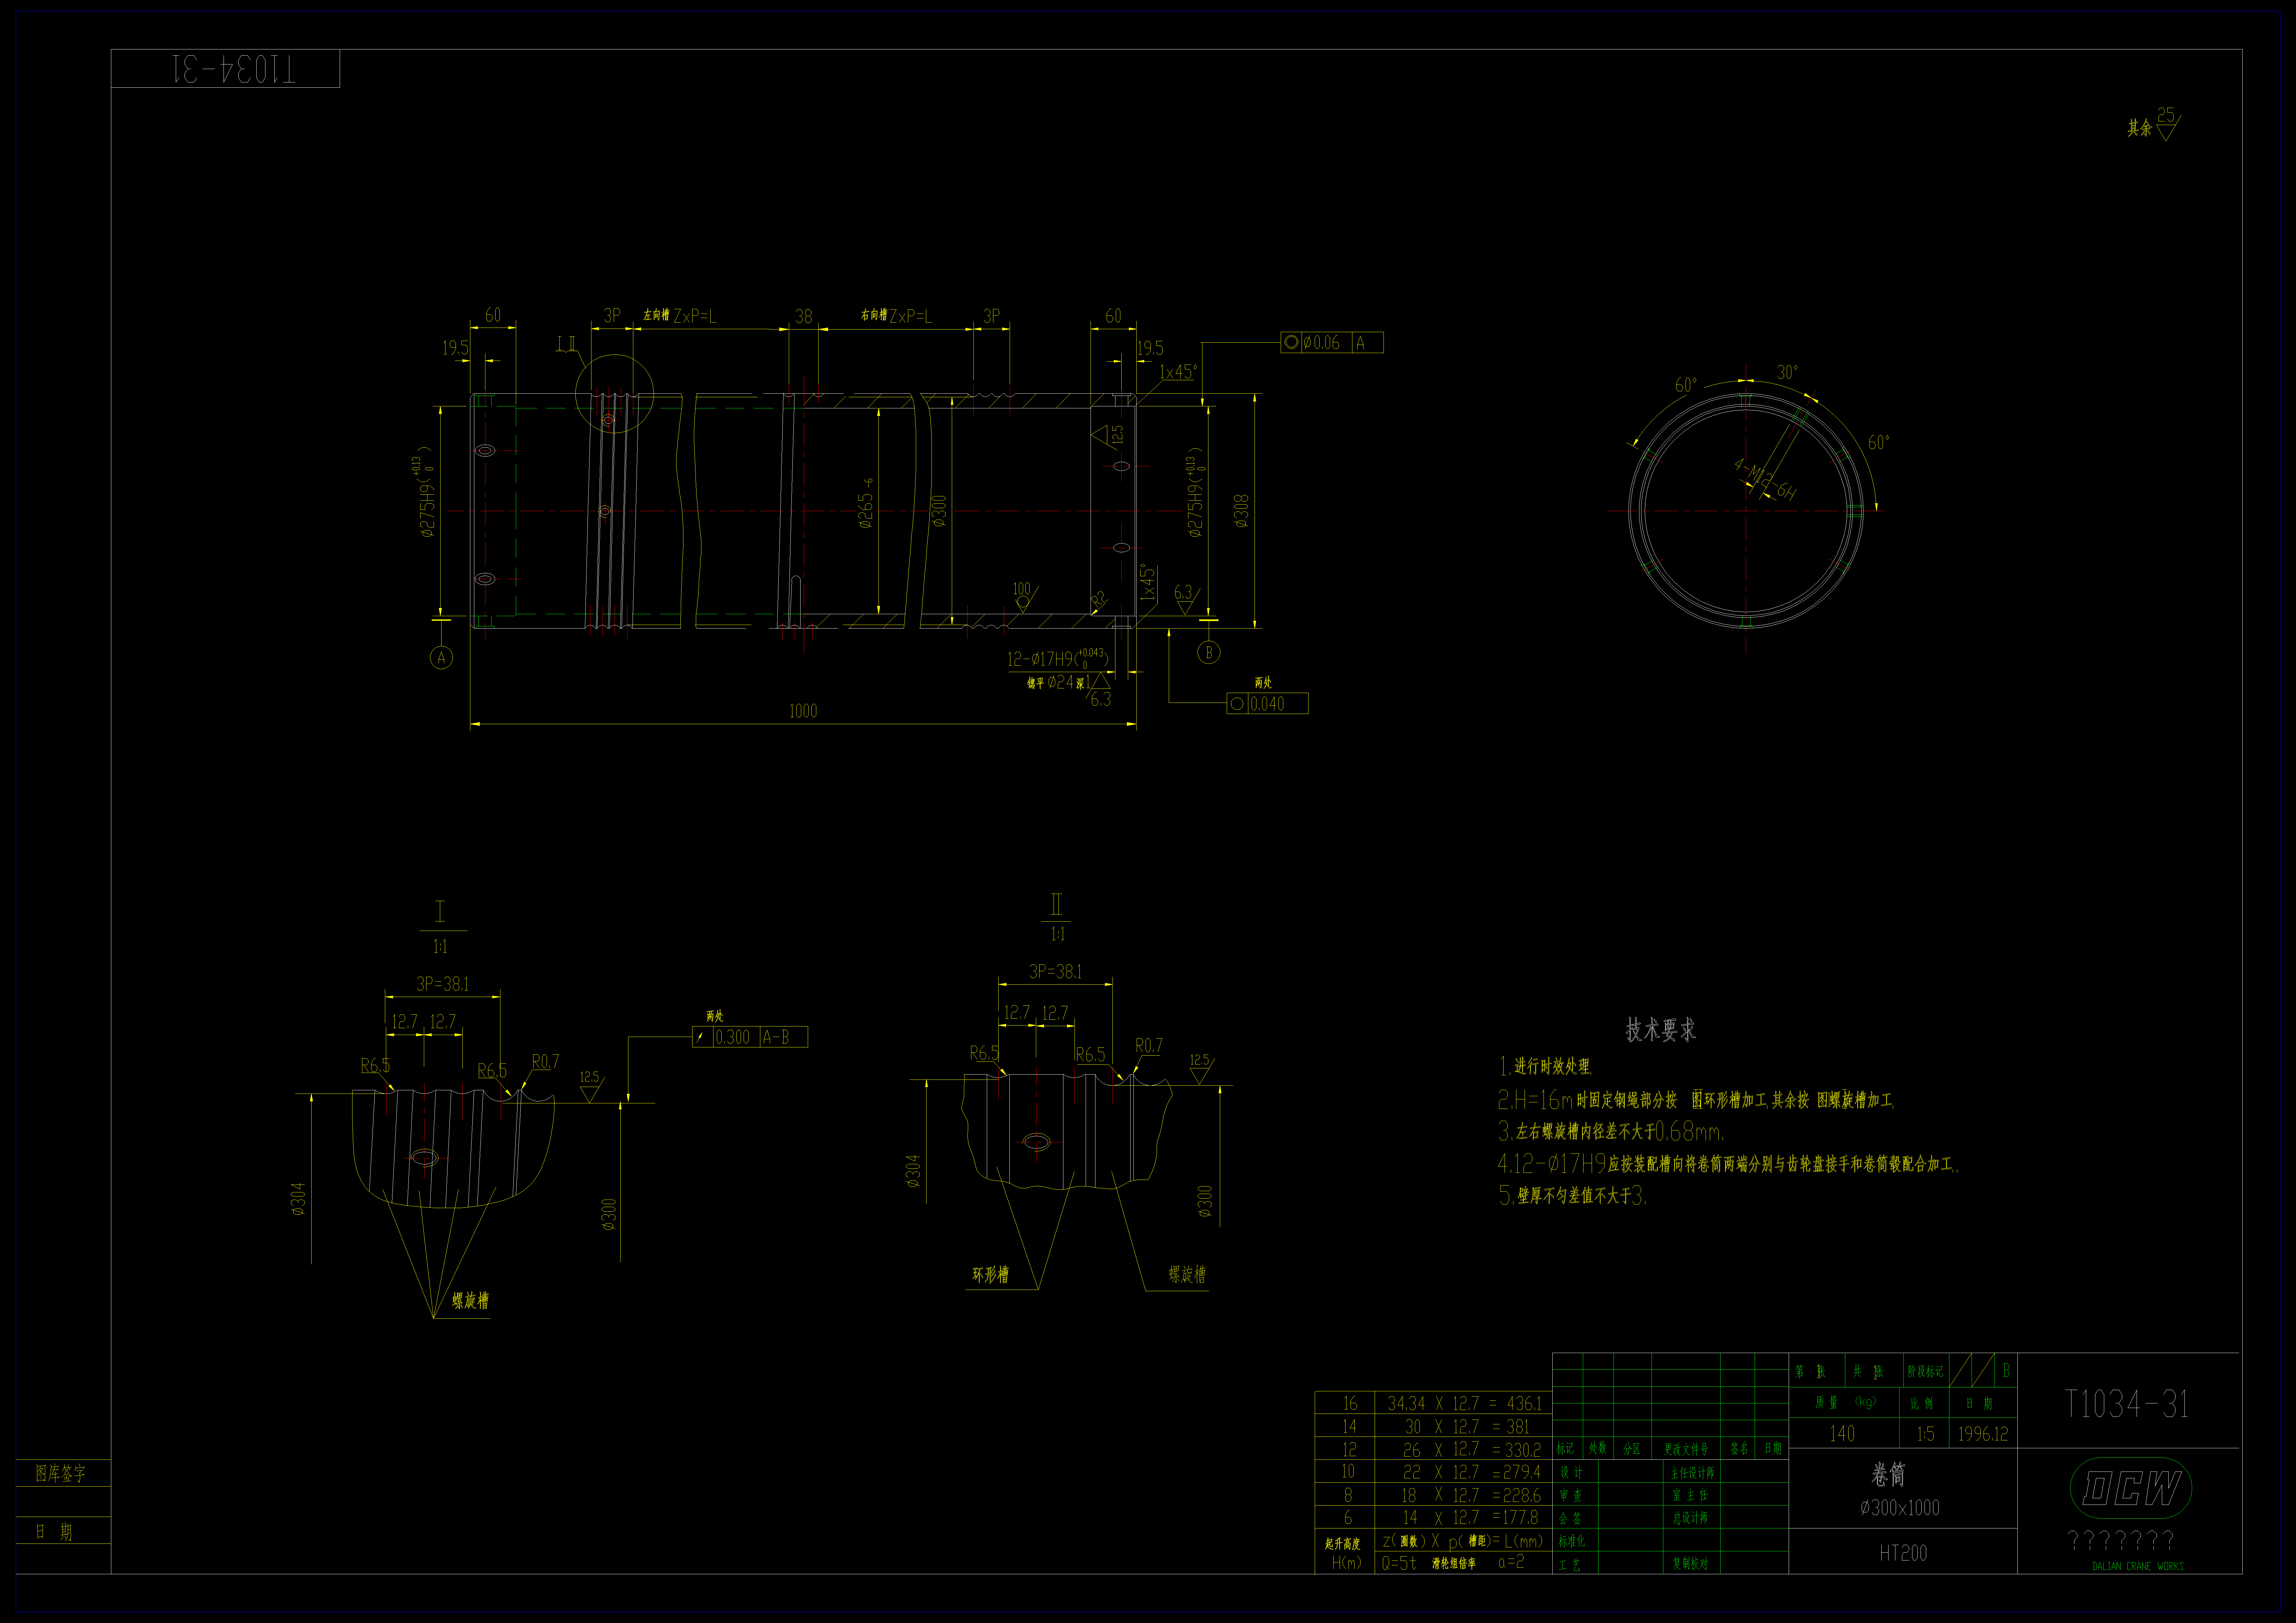This screenshot has width=2296, height=1623.
Task: Click the 0.040 roundness tolerance frame
Action: pos(1267,703)
